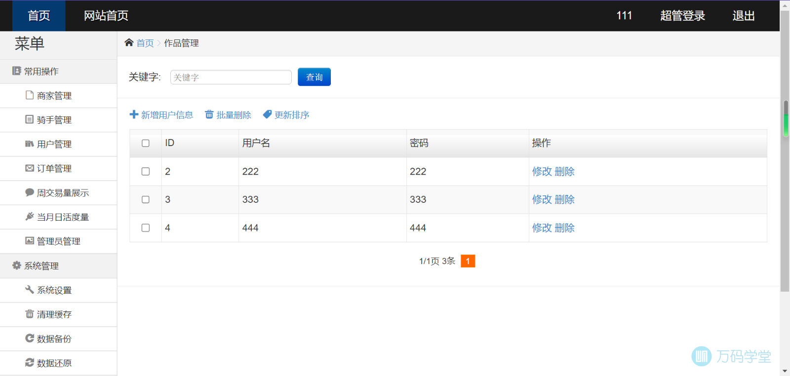790x376 pixels.
Task: Click the 数据还原 sync icon
Action: click(x=30, y=362)
